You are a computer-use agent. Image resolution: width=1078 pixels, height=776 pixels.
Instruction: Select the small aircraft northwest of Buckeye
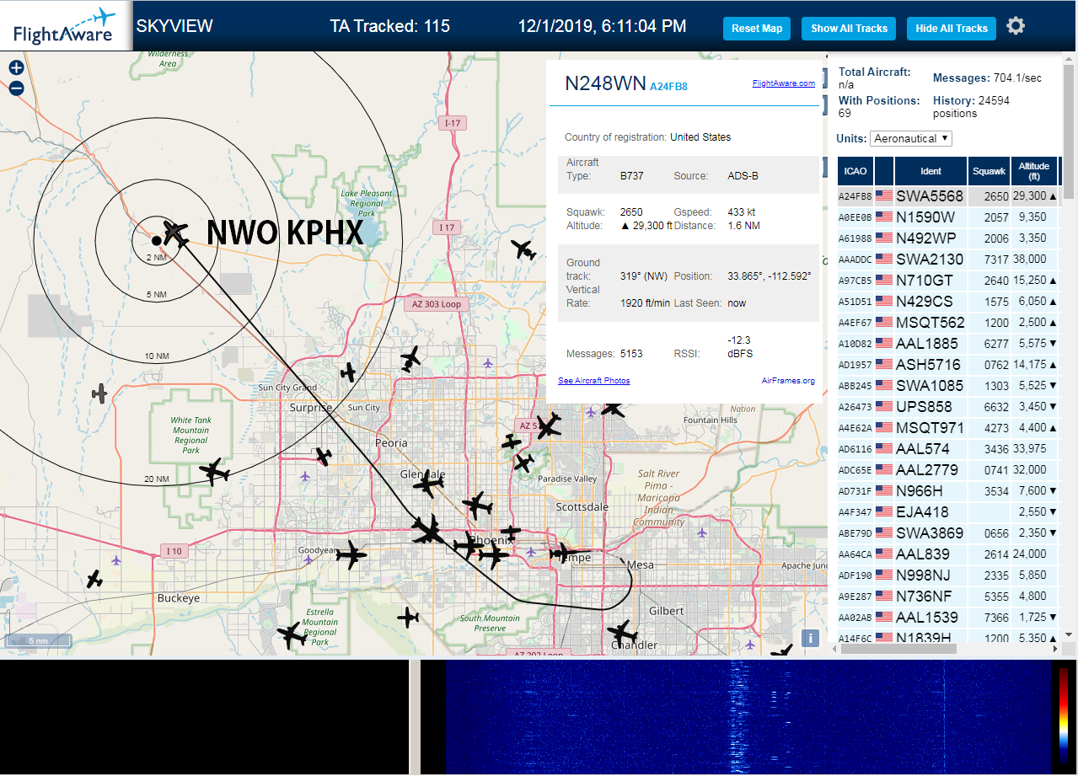click(x=94, y=579)
